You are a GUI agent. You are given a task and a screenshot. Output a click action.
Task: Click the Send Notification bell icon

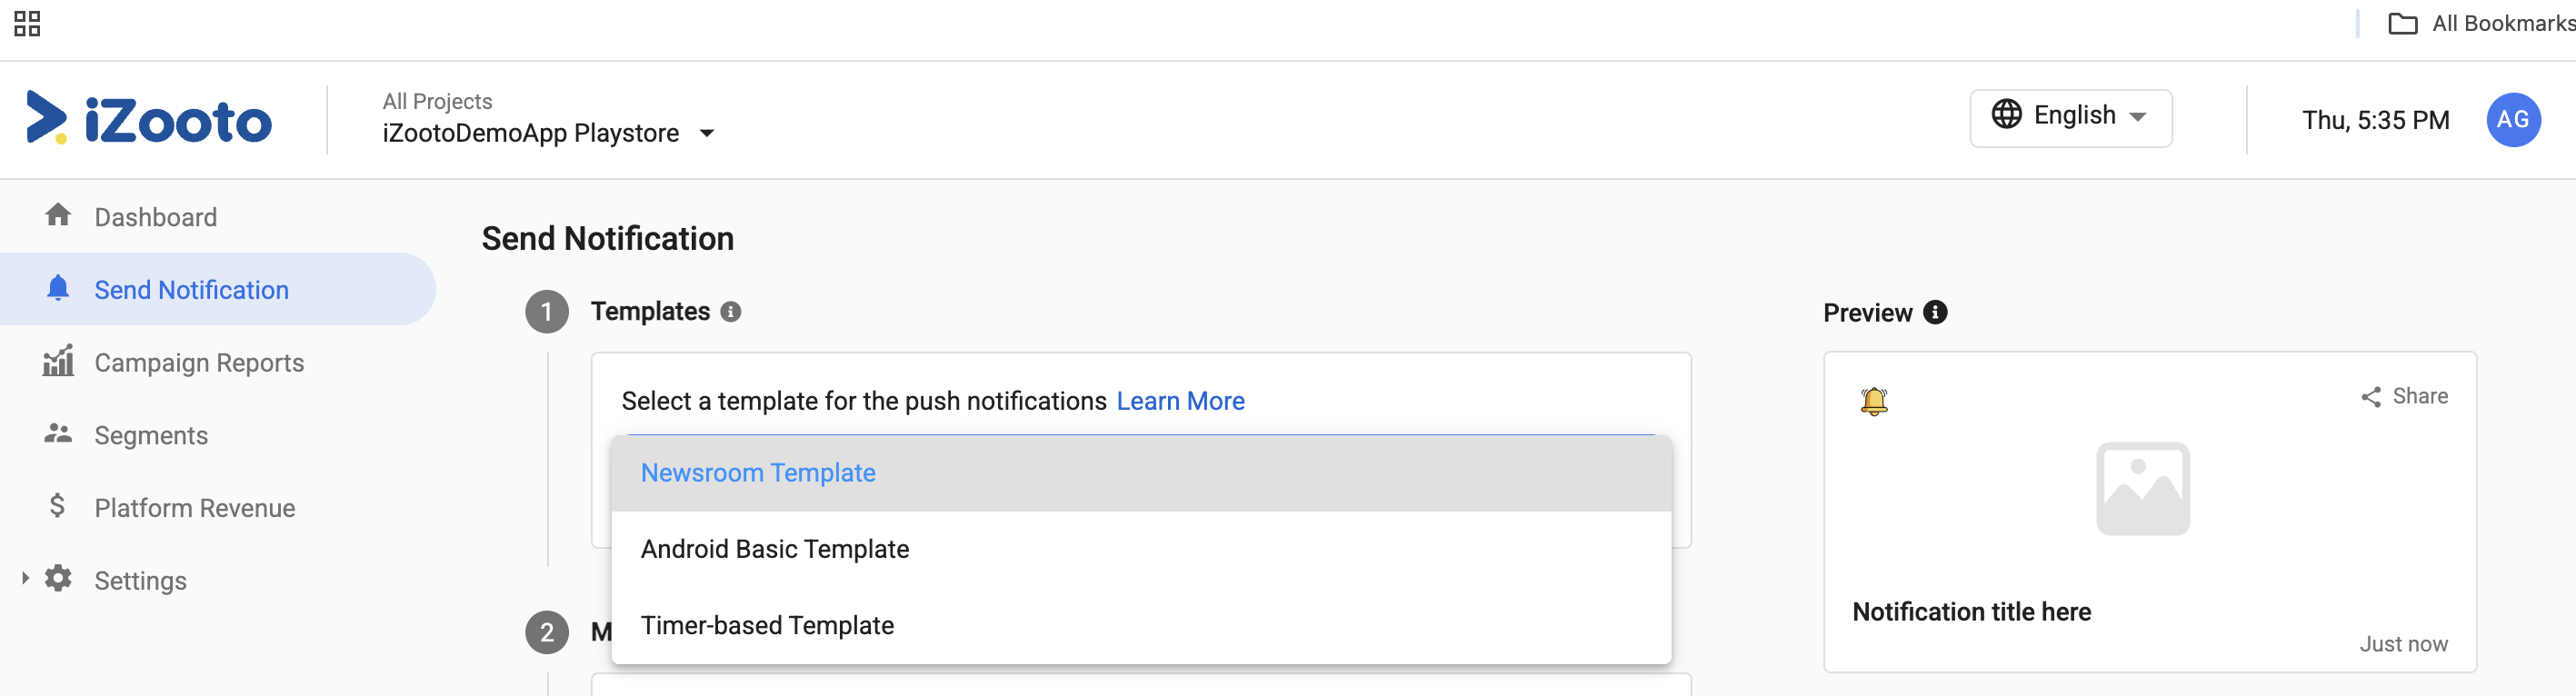[x=58, y=288]
